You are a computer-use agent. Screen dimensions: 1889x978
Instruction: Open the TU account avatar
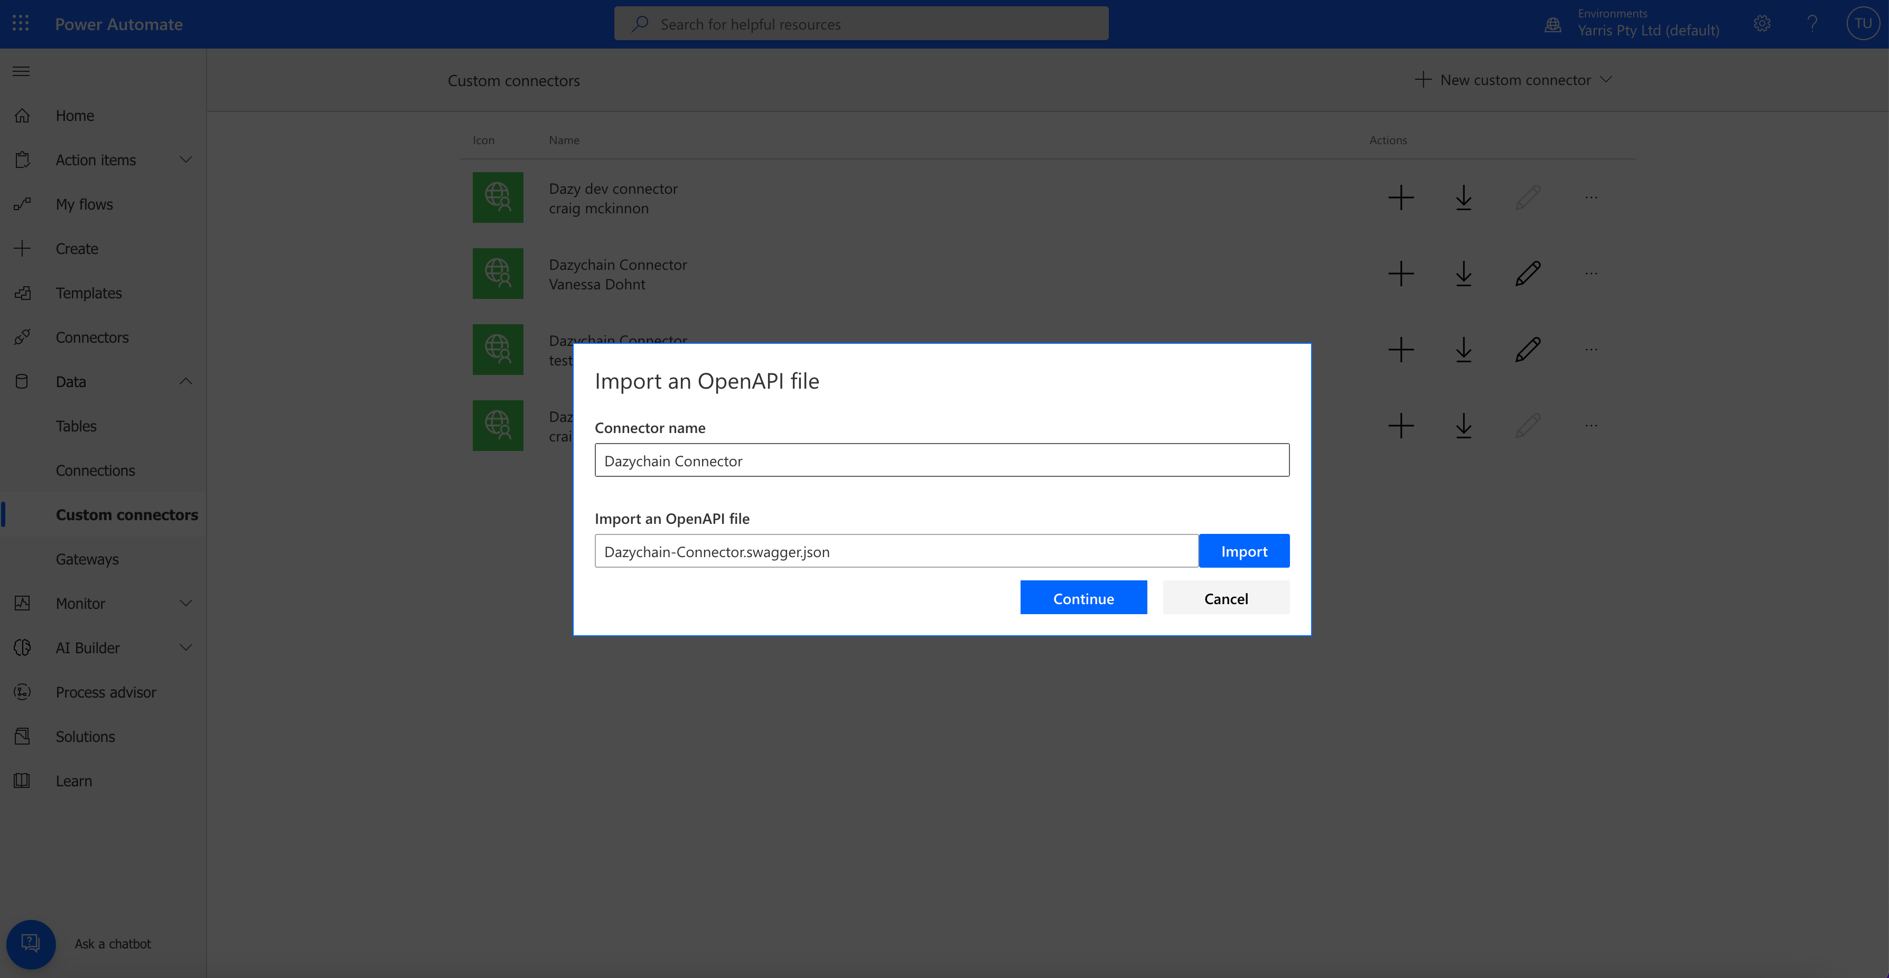1863,23
